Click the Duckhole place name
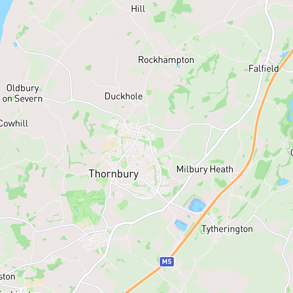 (x=123, y=96)
